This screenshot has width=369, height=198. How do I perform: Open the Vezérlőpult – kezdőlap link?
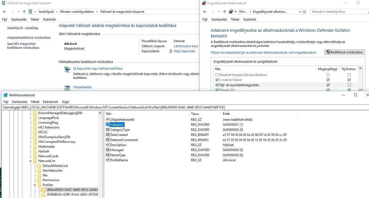click(x=23, y=28)
